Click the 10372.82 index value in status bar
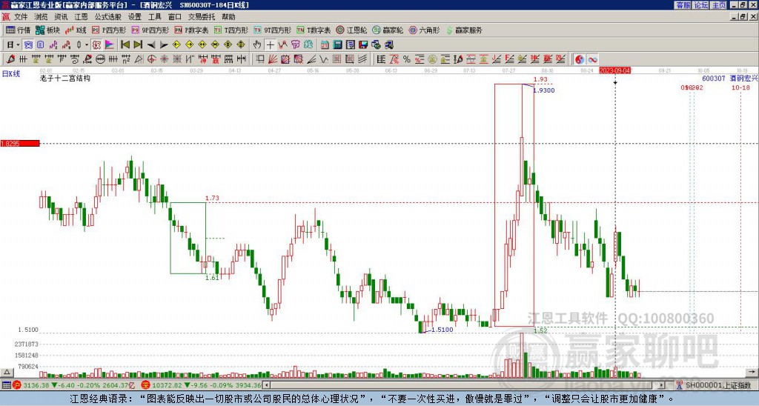The height and width of the screenshot is (406, 759). tap(165, 385)
